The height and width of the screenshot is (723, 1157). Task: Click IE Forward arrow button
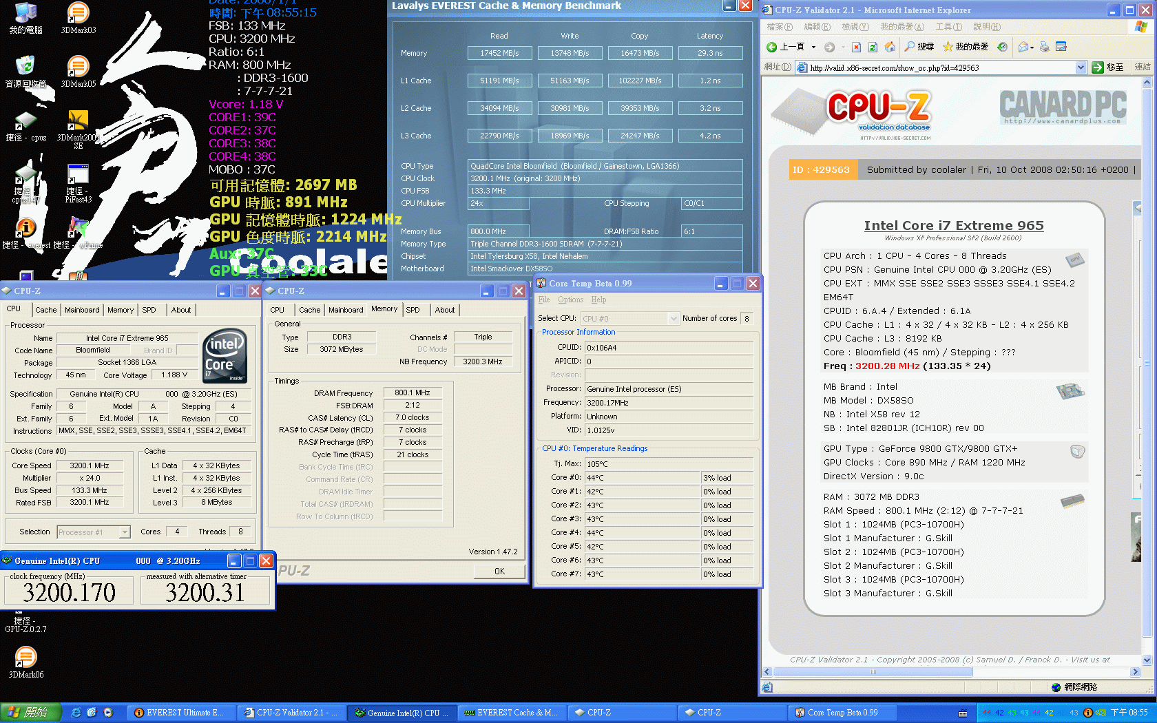829,47
